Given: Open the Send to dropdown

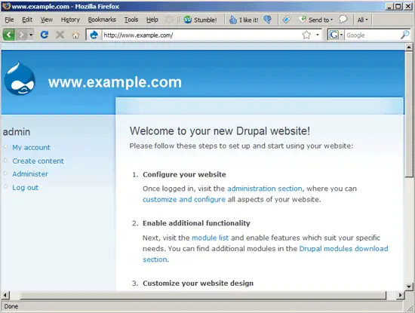Looking at the screenshot, I should pos(315,20).
